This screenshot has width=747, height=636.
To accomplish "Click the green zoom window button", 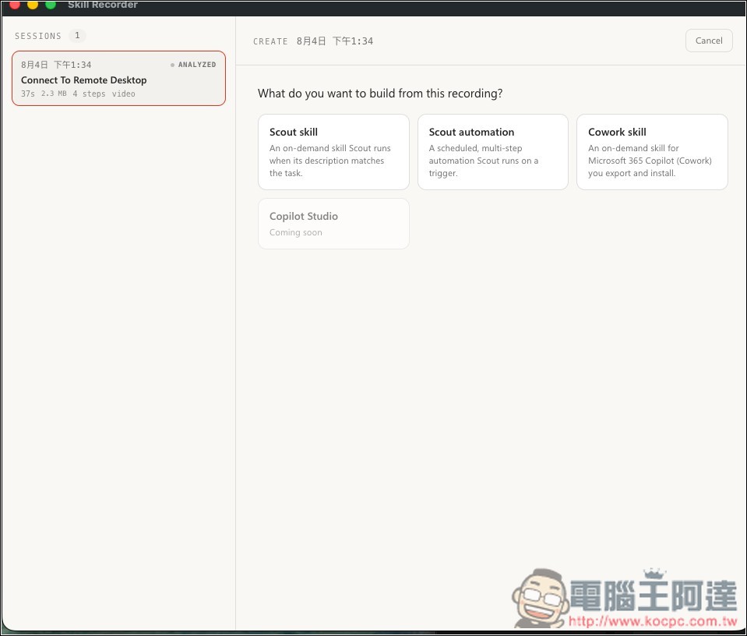I will (x=51, y=5).
